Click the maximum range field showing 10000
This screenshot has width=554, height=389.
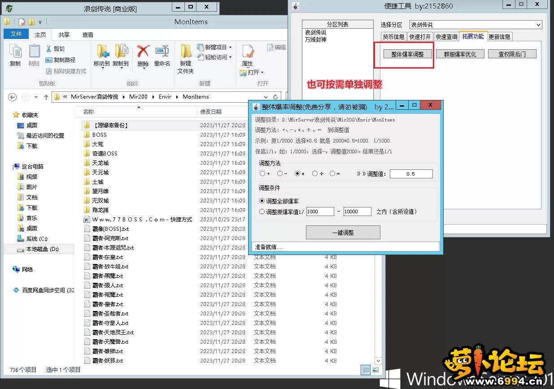click(x=358, y=212)
